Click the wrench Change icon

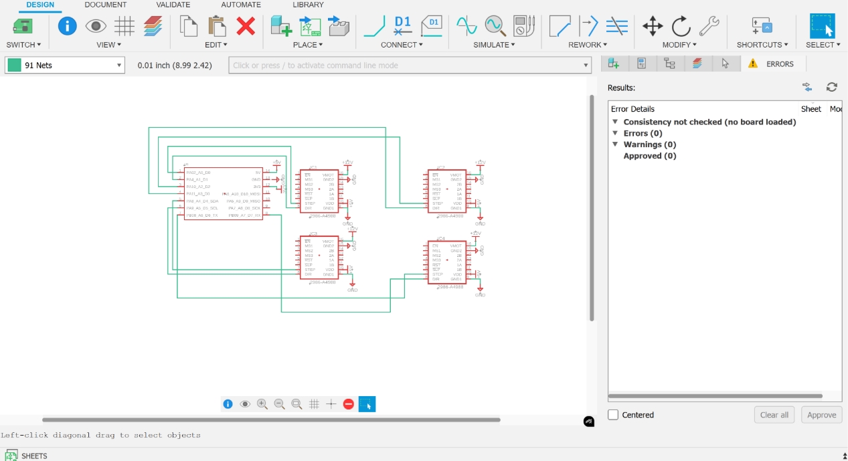(x=709, y=26)
